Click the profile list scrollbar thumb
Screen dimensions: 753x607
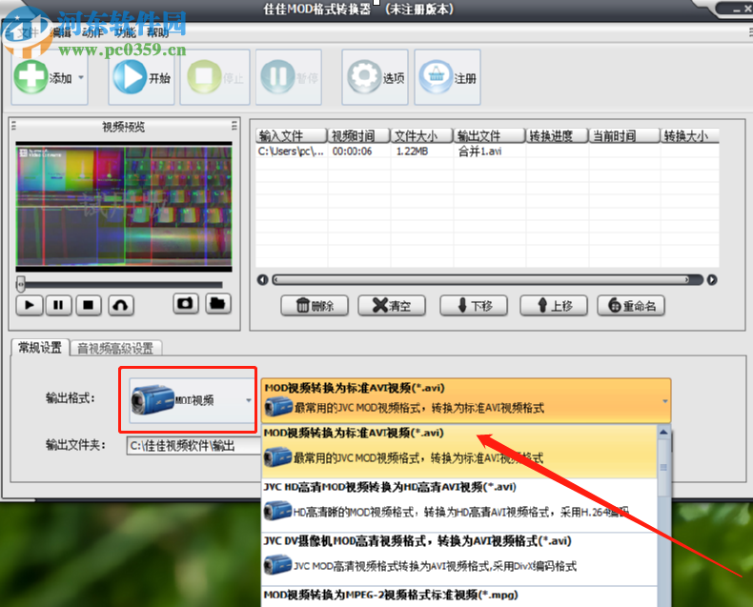pos(663,467)
